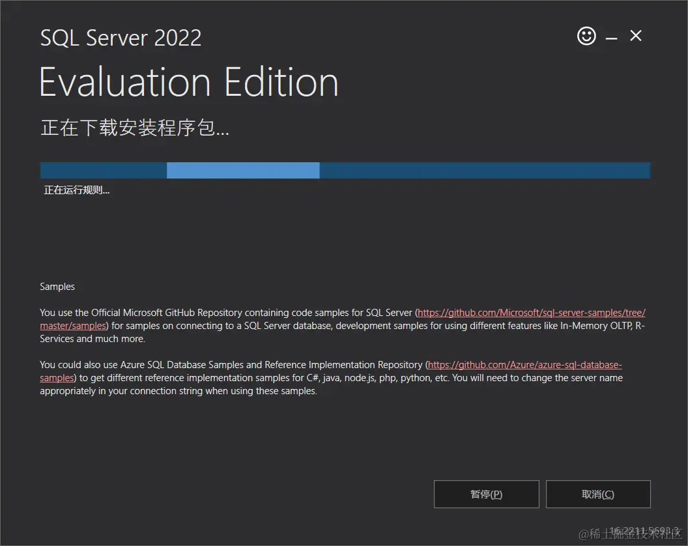
Task: Click the 正在下载安装程序包... heading
Action: click(x=135, y=128)
